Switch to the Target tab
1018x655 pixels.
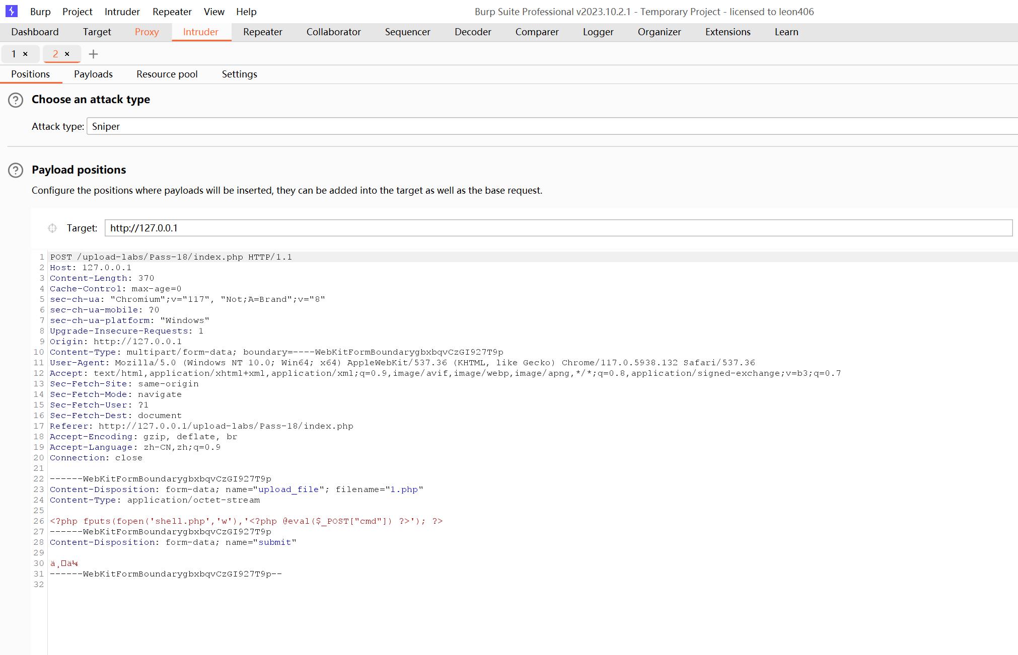pos(97,32)
